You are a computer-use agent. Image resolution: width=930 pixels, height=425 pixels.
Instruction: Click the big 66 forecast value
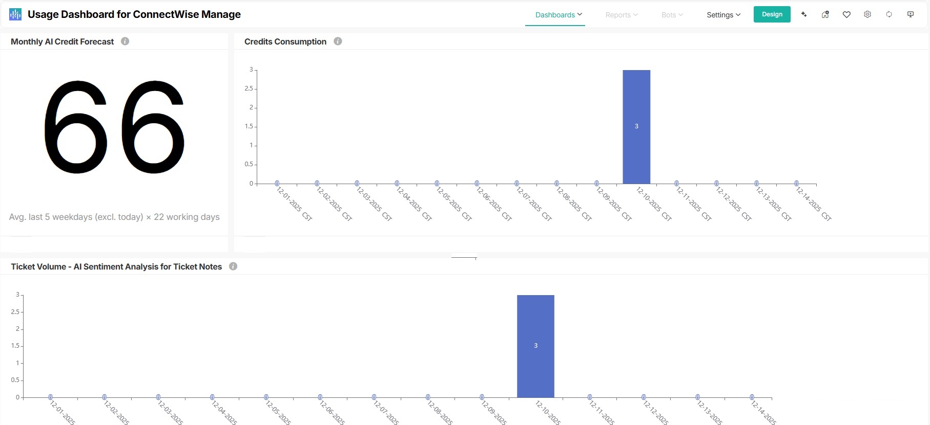coord(114,128)
